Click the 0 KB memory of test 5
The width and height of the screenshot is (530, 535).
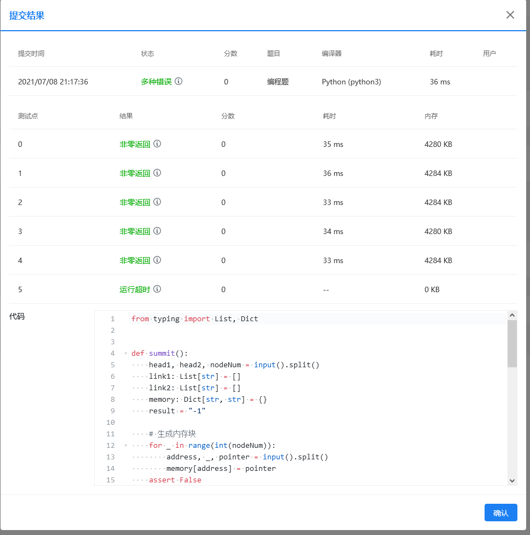coord(432,289)
